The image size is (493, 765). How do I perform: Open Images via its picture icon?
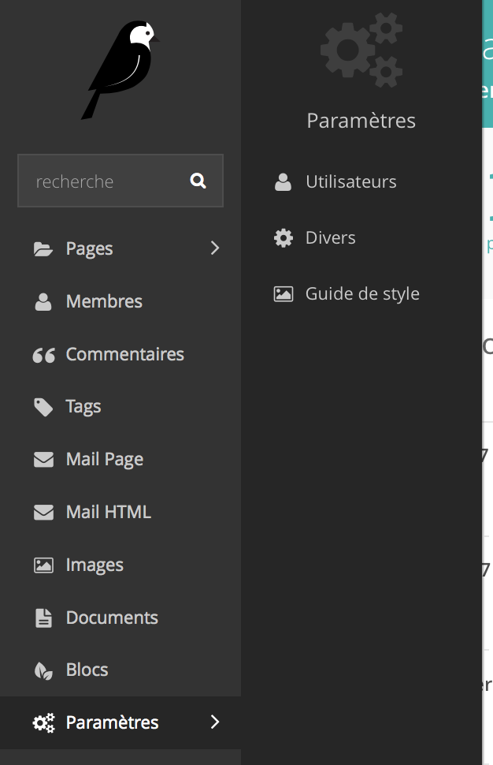coord(44,564)
